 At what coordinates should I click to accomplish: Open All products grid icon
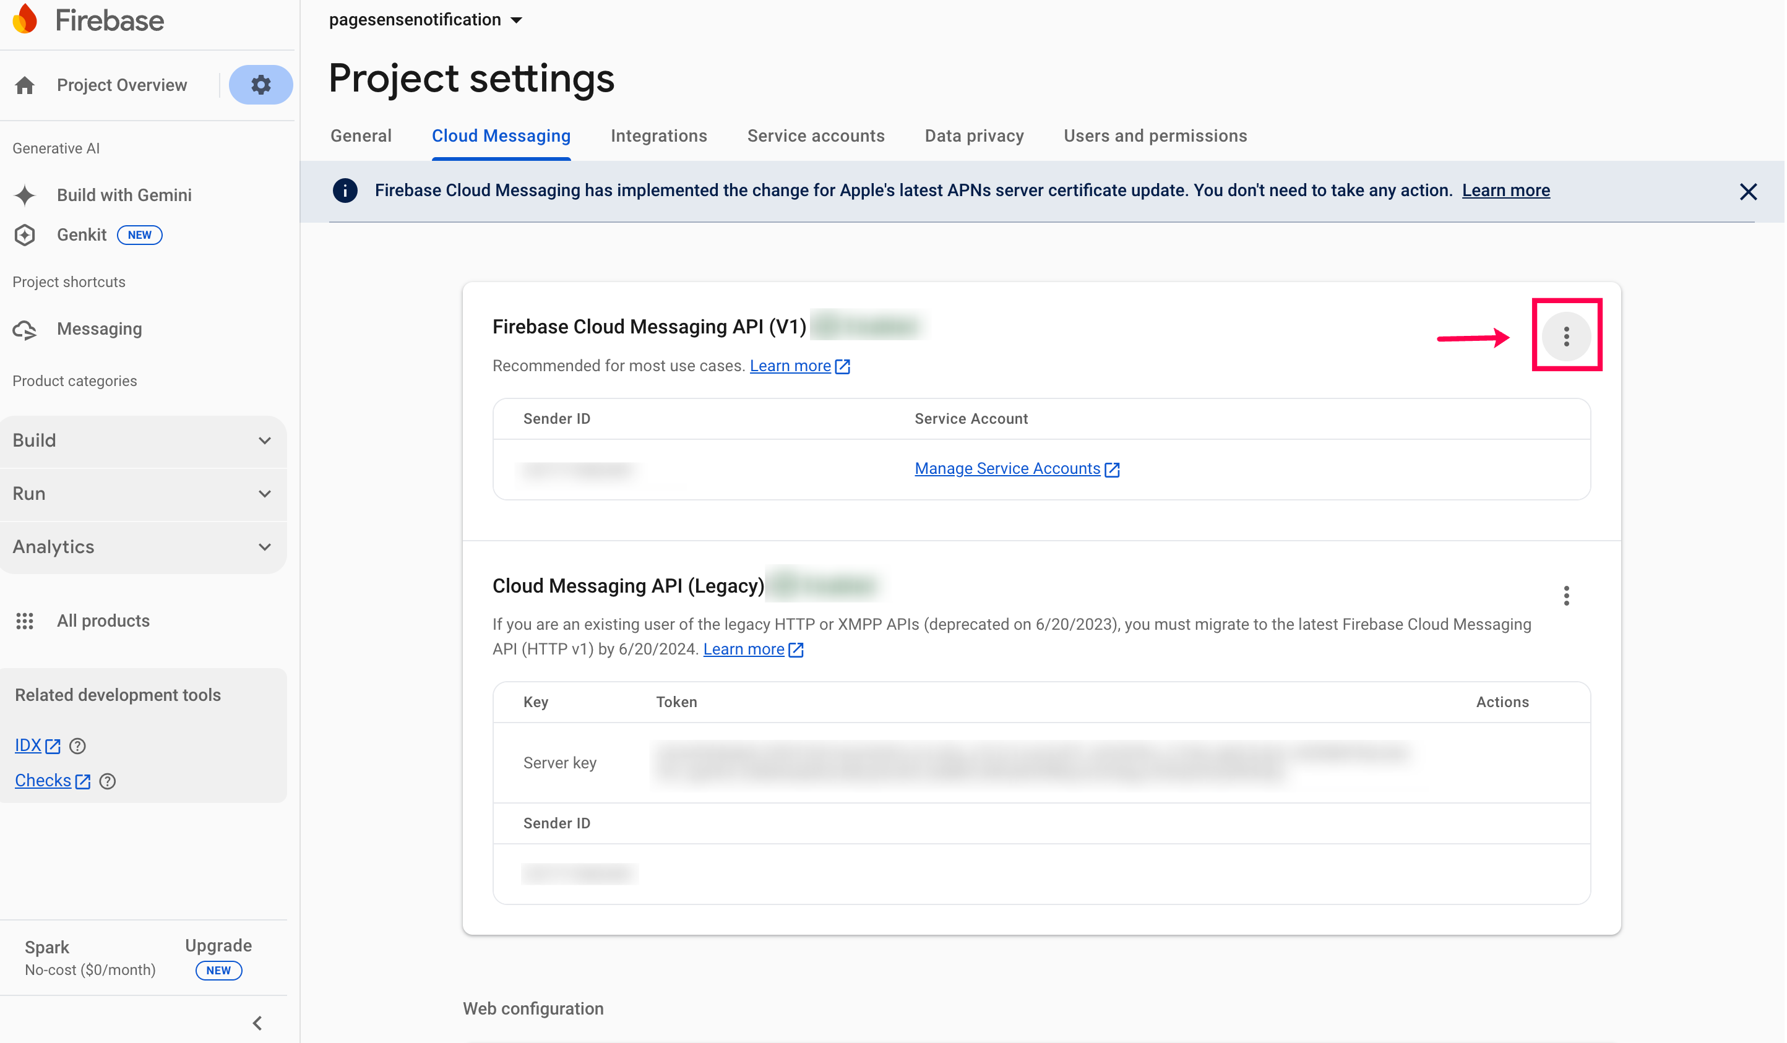25,621
